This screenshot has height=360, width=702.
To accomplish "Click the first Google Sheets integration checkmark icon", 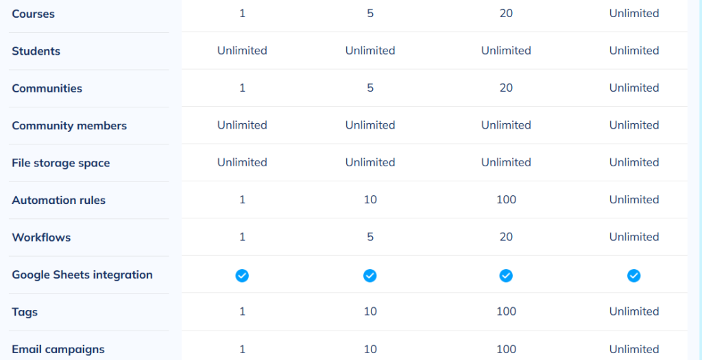I will 242,276.
